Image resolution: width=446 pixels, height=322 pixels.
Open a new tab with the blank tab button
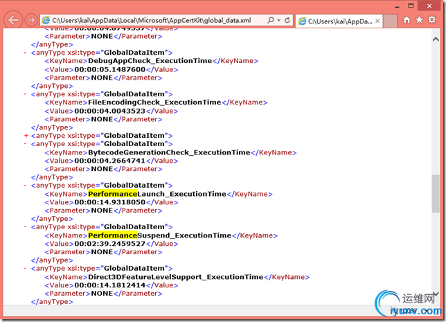391,21
